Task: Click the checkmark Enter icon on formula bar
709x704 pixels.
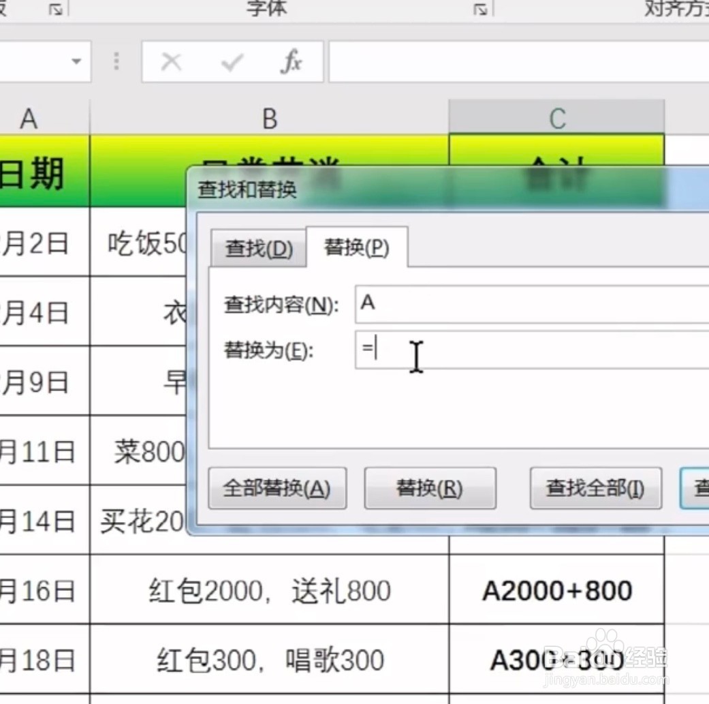Action: 232,61
